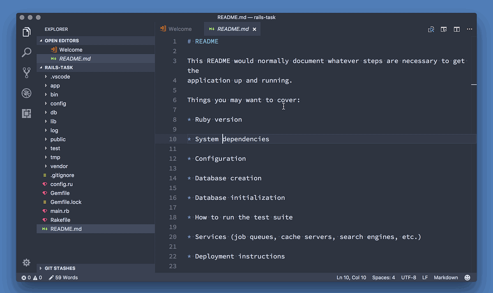Select the Debug icon in the activity bar

pyautogui.click(x=26, y=93)
